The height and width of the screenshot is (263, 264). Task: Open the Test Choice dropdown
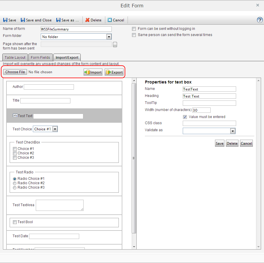click(55, 129)
